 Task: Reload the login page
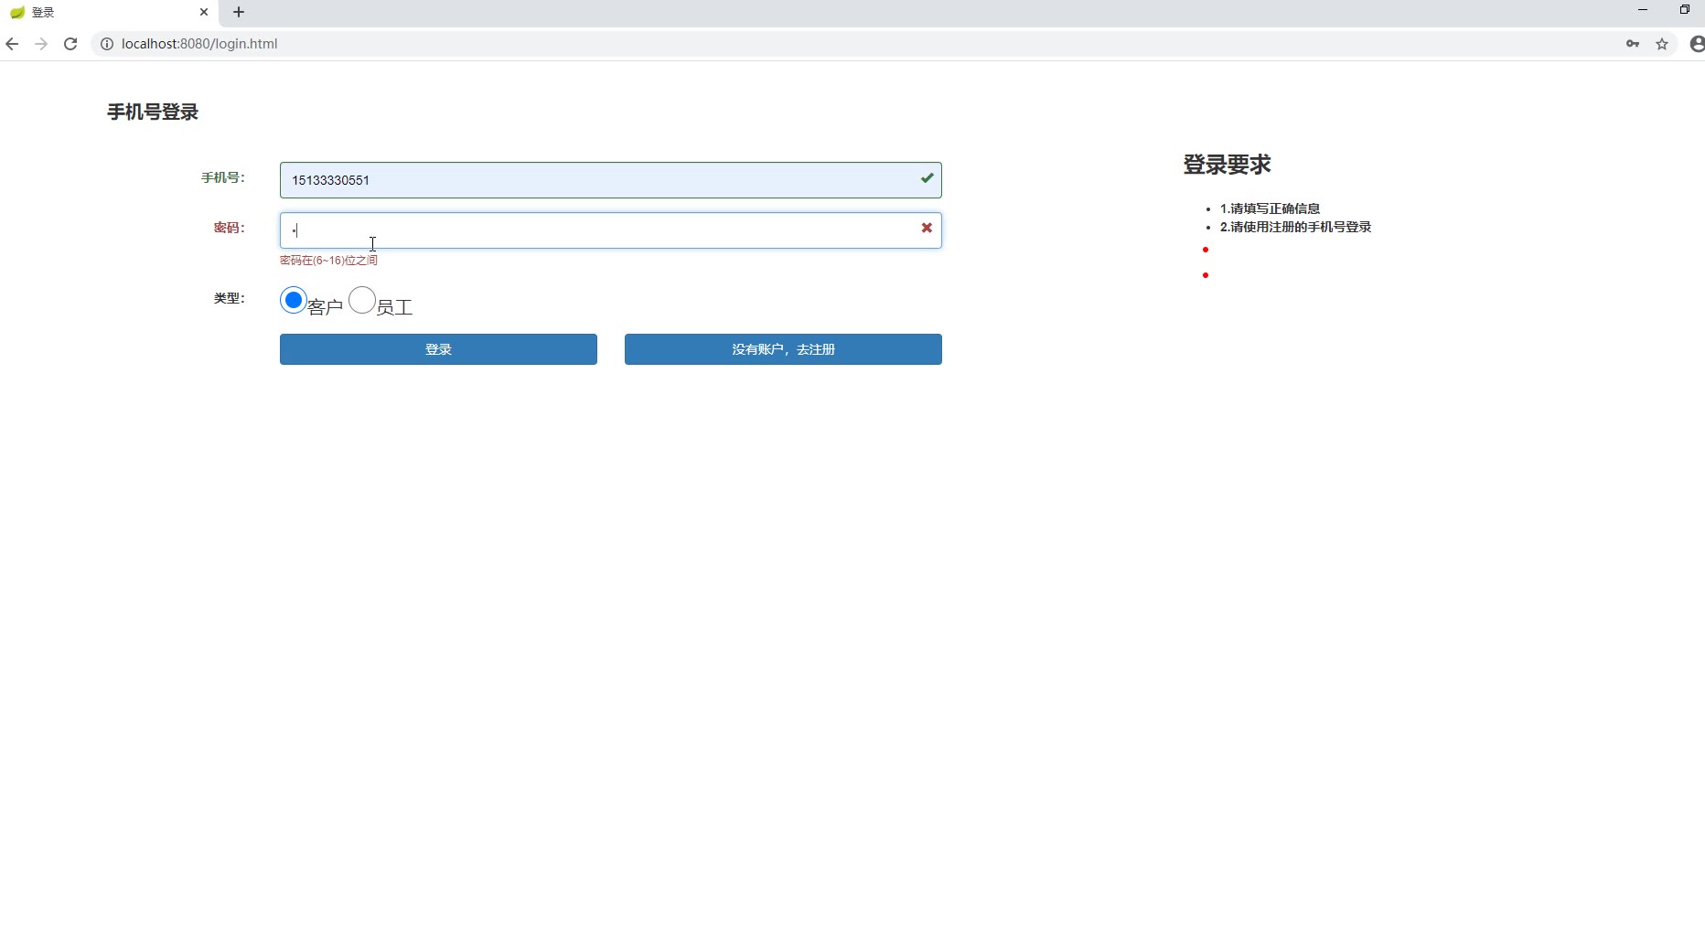[70, 44]
